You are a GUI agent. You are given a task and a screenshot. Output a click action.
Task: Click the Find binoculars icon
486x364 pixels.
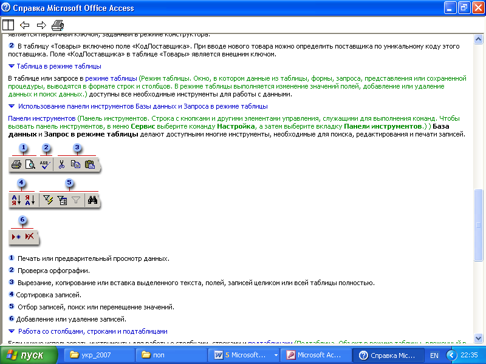click(x=92, y=200)
